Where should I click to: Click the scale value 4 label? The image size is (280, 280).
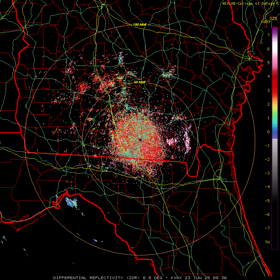[268, 77]
